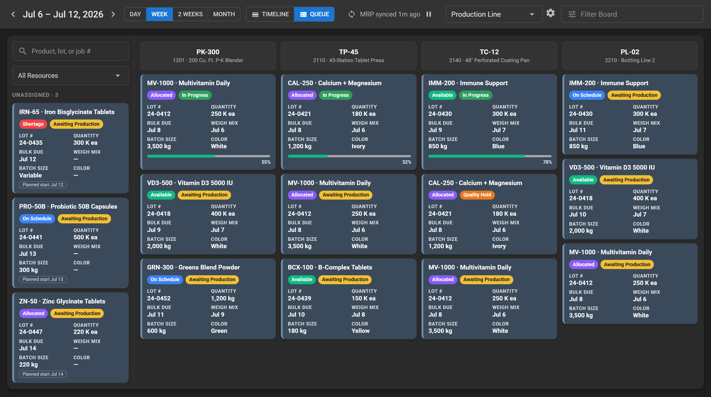Open the PRO-50B Probiotic 50B Capsules card
The height and width of the screenshot is (397, 711).
pyautogui.click(x=70, y=243)
